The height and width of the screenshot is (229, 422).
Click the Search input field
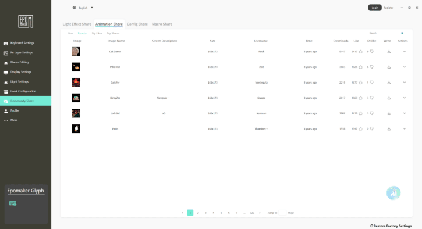pyautogui.click(x=384, y=33)
